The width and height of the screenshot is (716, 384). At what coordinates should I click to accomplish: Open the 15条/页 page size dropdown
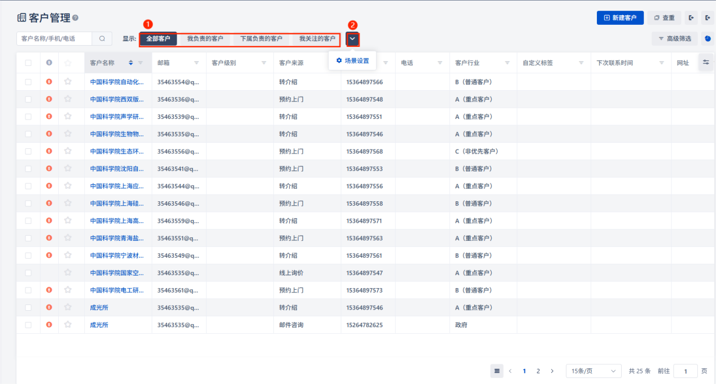click(x=593, y=371)
